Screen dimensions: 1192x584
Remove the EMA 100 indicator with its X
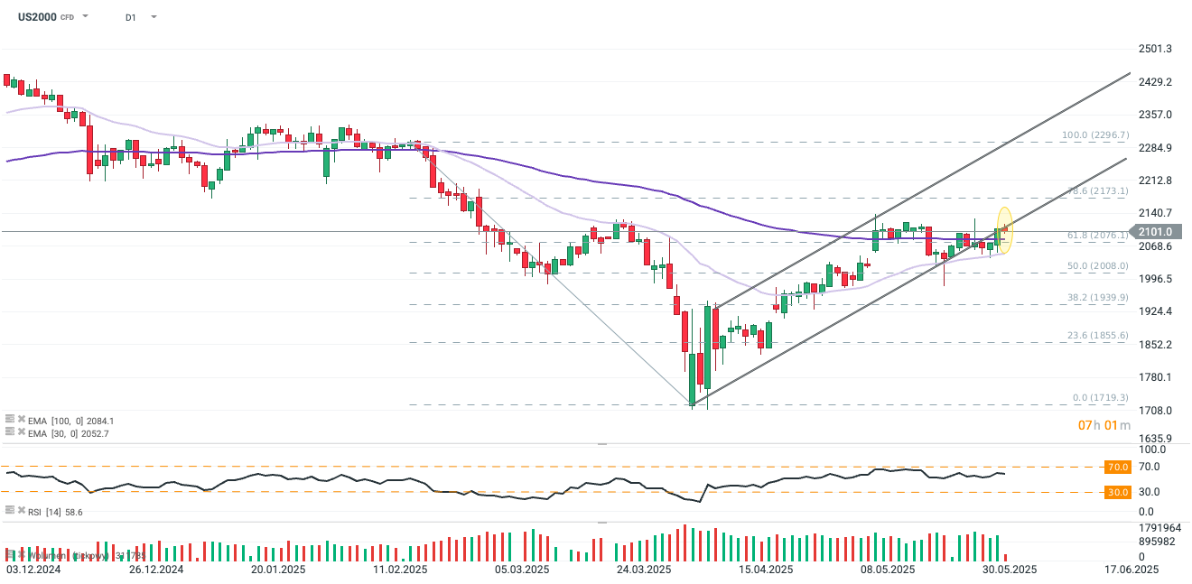click(x=22, y=419)
